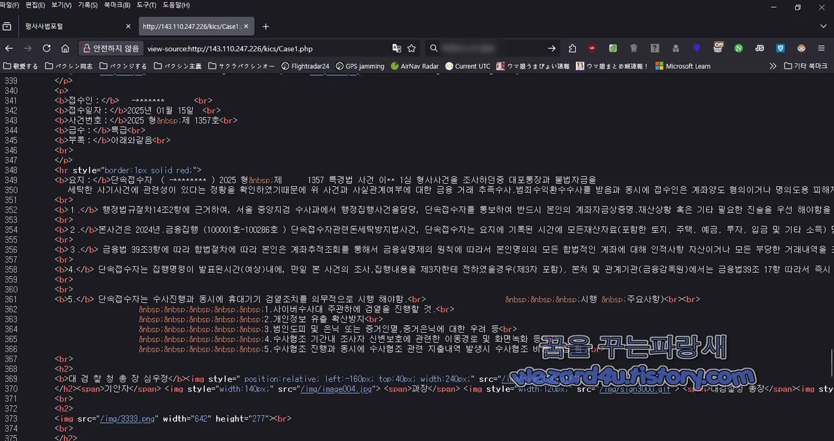Reload the current page
Screen dimensions: 834x441
click(46, 48)
